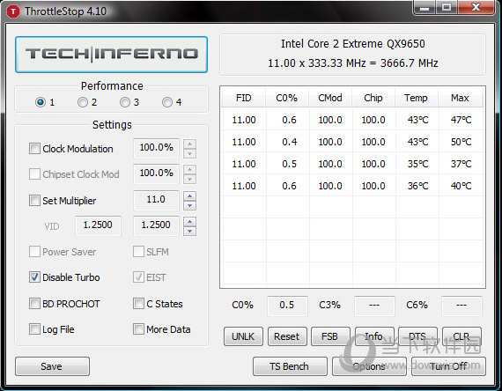Screen dimensions: 502x391
Task: Enable the Set Multiplier checkbox
Action: pos(34,201)
